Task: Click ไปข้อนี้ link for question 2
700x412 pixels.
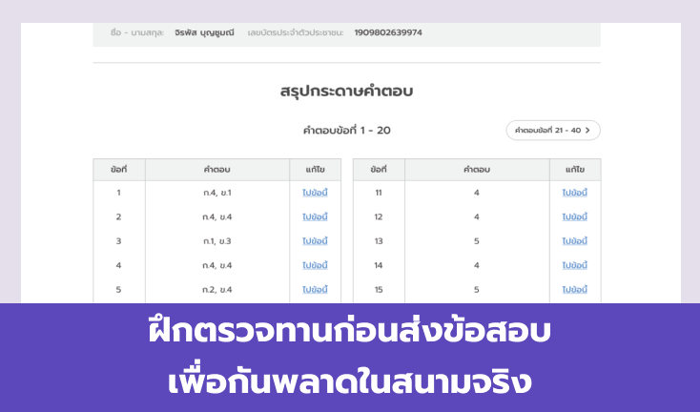Action: 315,216
